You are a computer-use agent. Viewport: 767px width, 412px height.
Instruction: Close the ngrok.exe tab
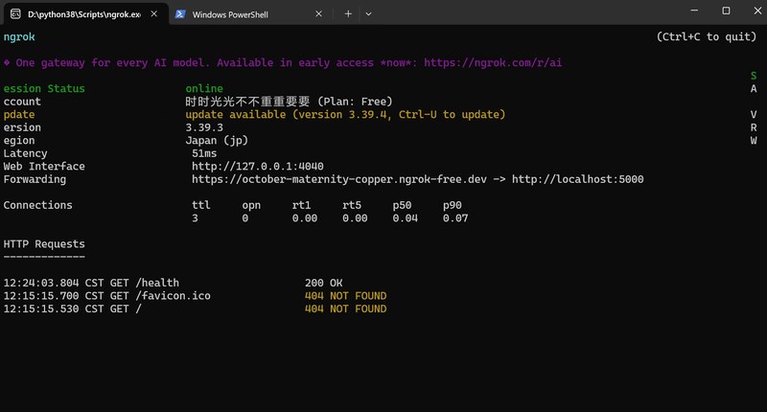(154, 14)
